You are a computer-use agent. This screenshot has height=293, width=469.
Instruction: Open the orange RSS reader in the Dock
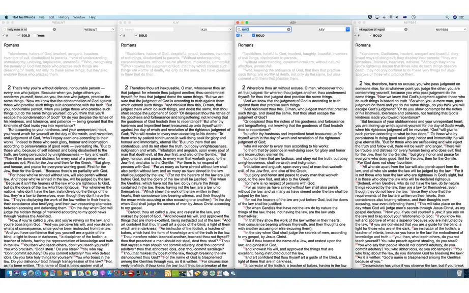168,273
